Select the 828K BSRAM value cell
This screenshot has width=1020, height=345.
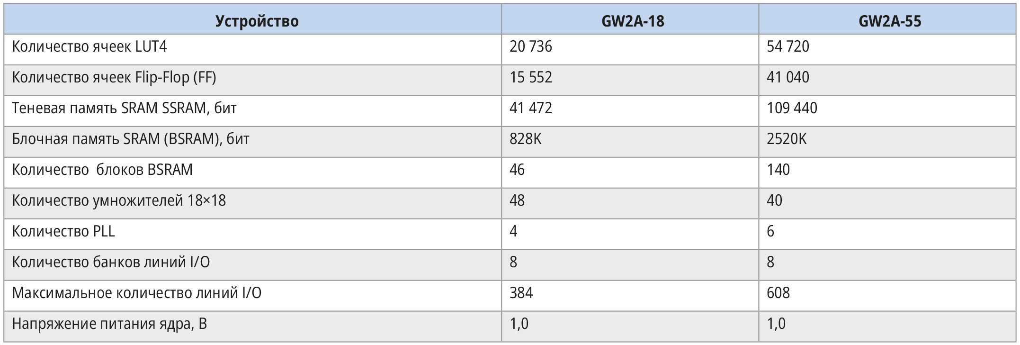pyautogui.click(x=526, y=139)
